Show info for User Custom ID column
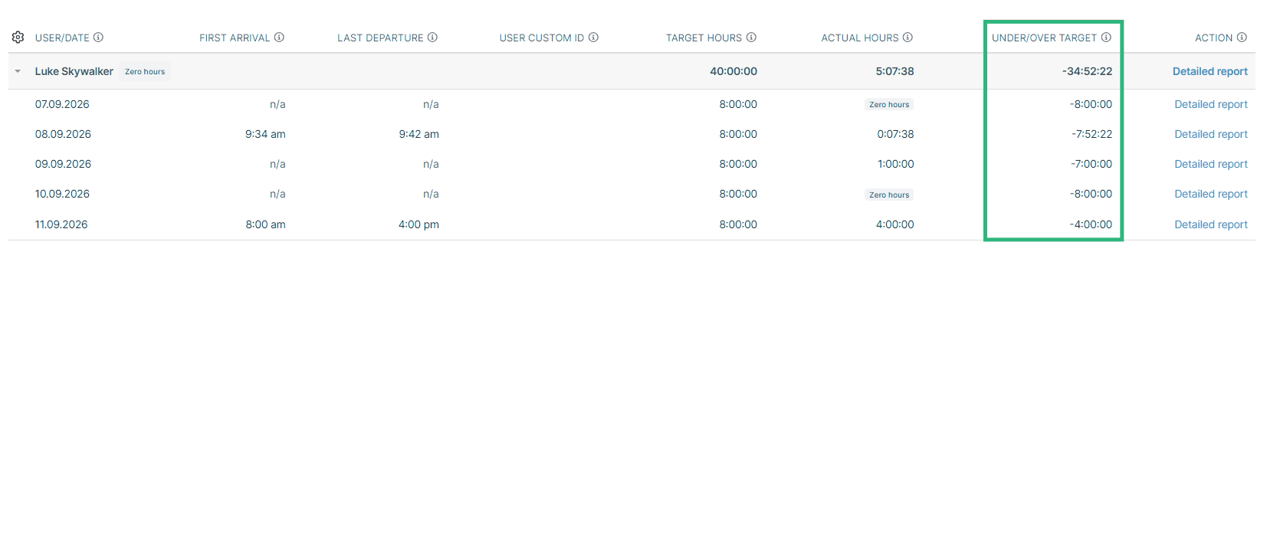The width and height of the screenshot is (1267, 533). click(593, 38)
